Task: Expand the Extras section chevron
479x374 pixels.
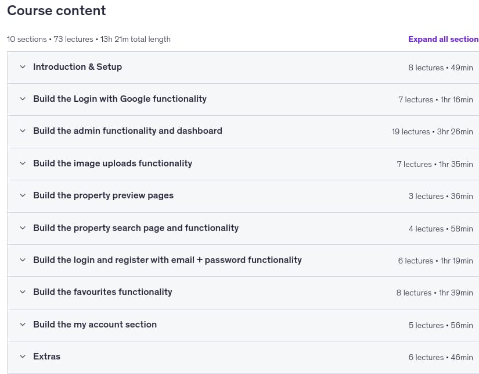Action: [23, 356]
